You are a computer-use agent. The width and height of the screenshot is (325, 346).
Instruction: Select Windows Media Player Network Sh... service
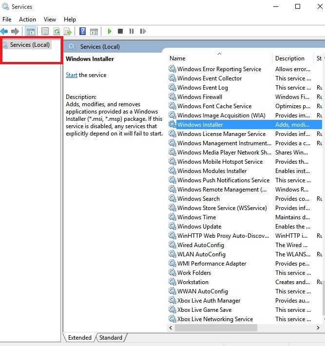click(245, 153)
